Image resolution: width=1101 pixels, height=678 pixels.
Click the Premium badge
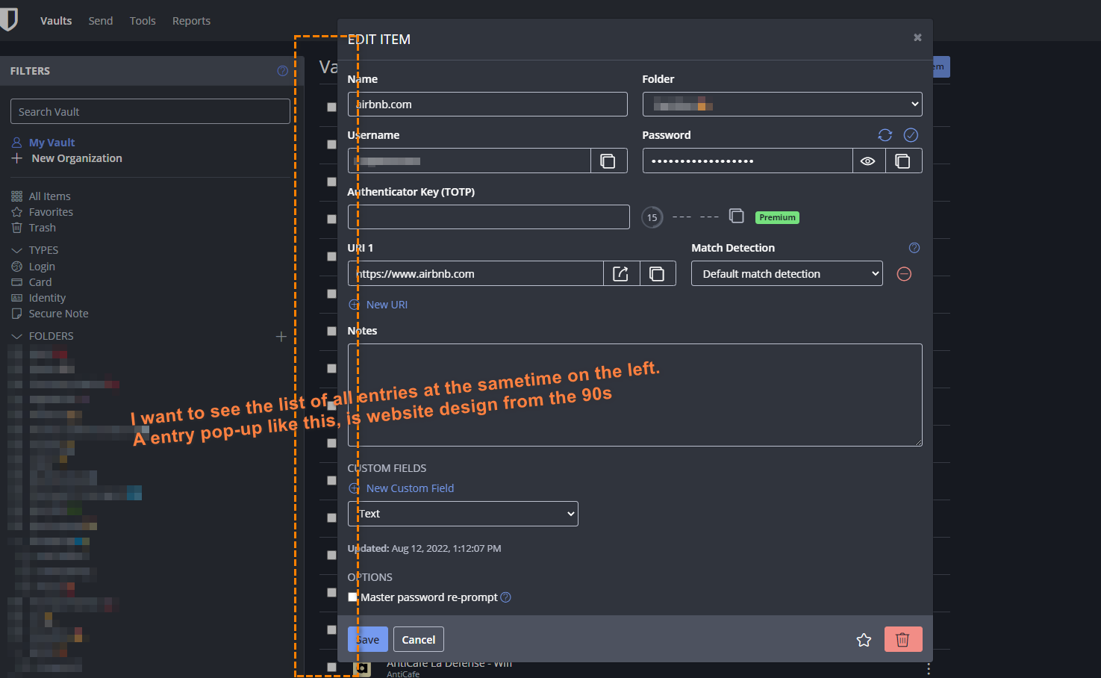click(778, 217)
